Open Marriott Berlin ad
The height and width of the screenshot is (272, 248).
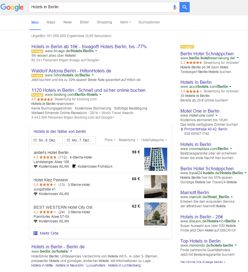coord(195,193)
